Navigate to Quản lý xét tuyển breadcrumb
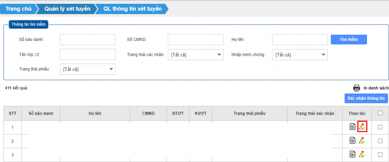 tap(67, 9)
